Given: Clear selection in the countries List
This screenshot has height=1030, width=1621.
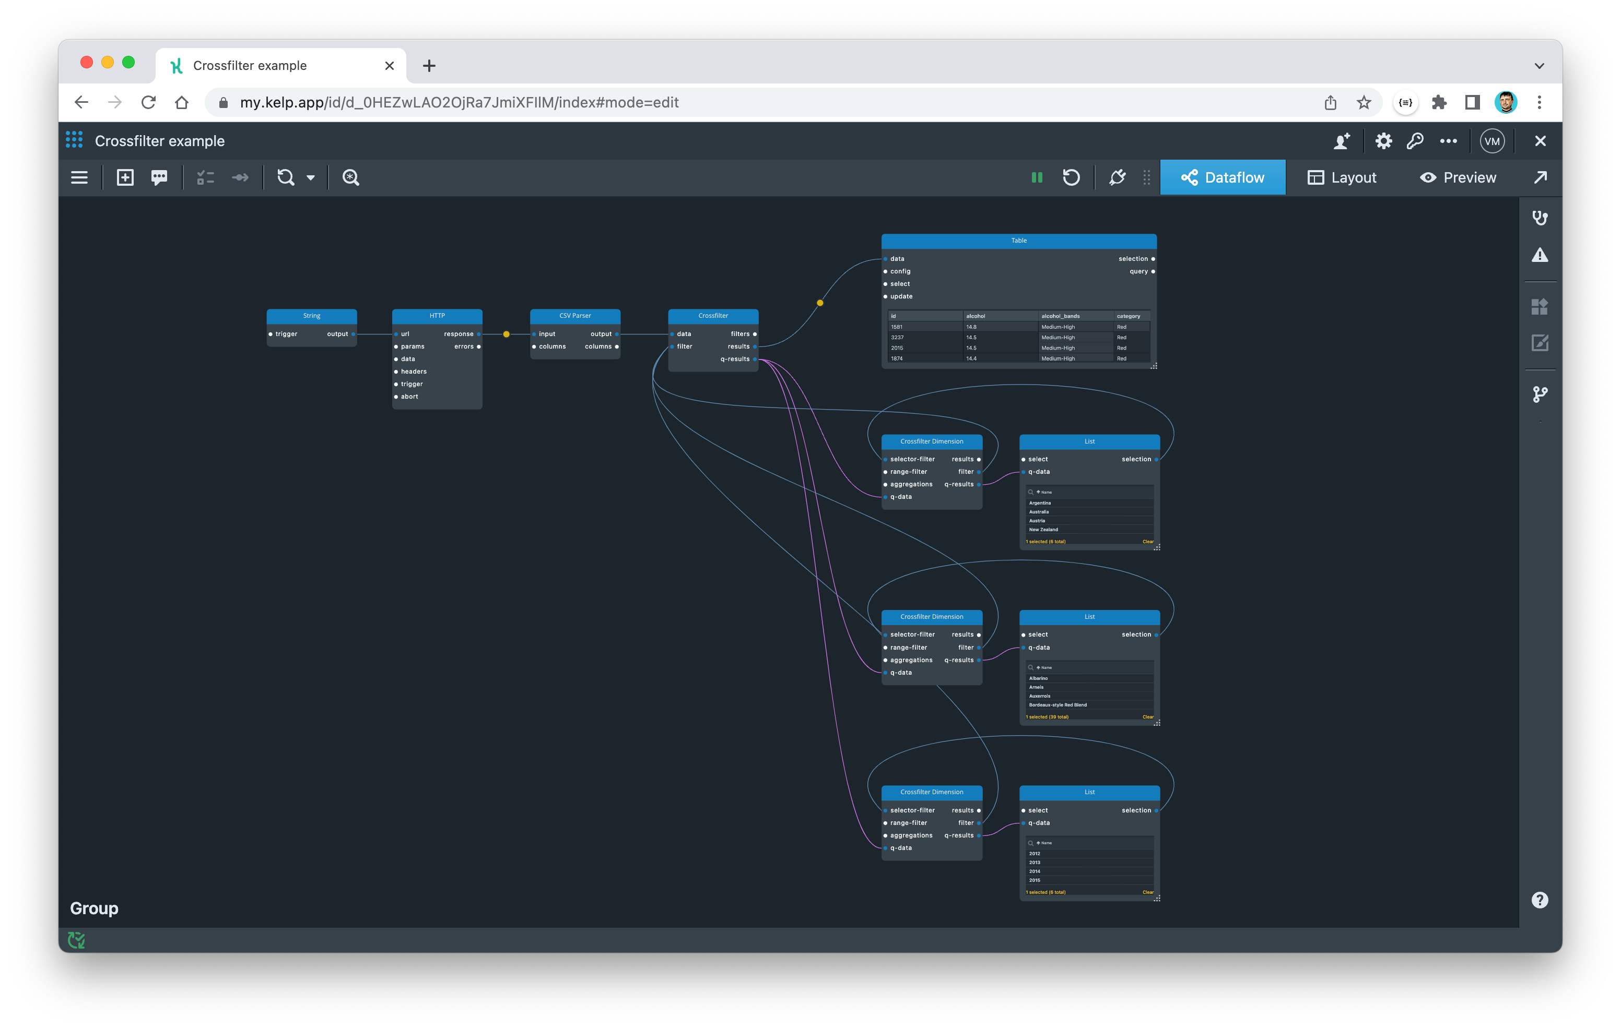Looking at the screenshot, I should 1148,542.
